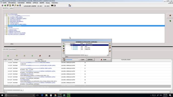
Task: Click the hand copy icon above the journal table
Action: click(25, 56)
